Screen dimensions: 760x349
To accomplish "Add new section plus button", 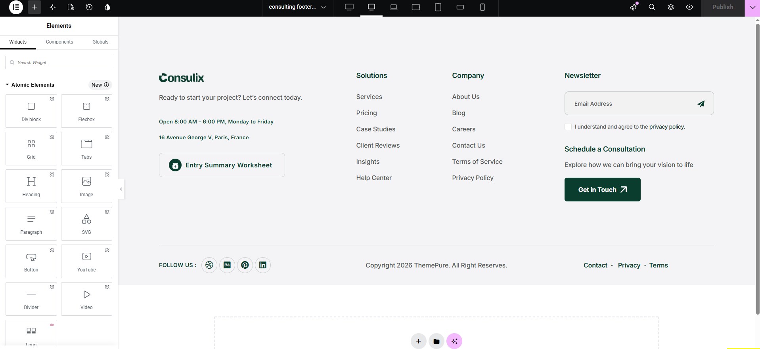I will (x=419, y=341).
